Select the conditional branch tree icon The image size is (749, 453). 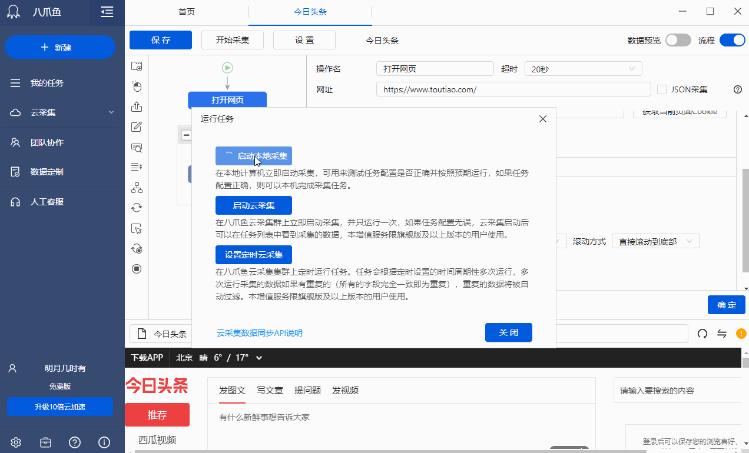137,188
